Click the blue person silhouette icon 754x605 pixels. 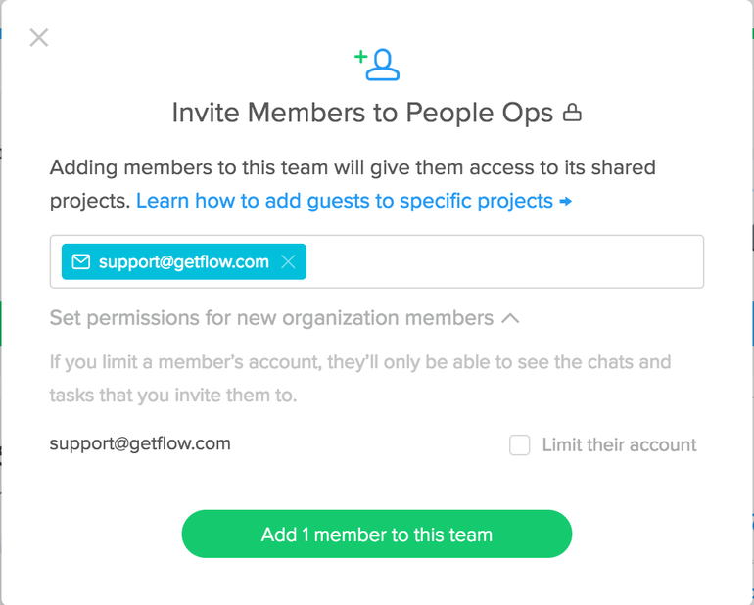383,65
